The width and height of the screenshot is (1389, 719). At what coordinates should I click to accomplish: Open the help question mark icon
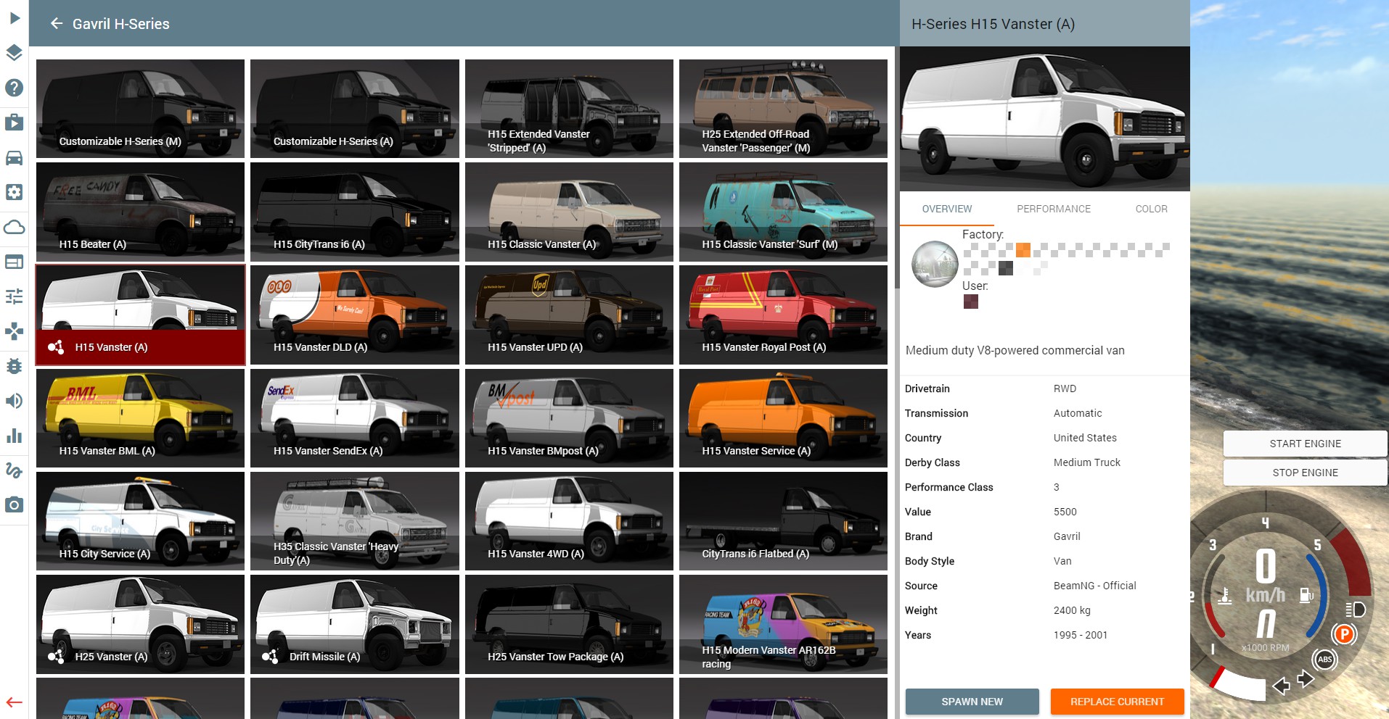click(x=14, y=88)
